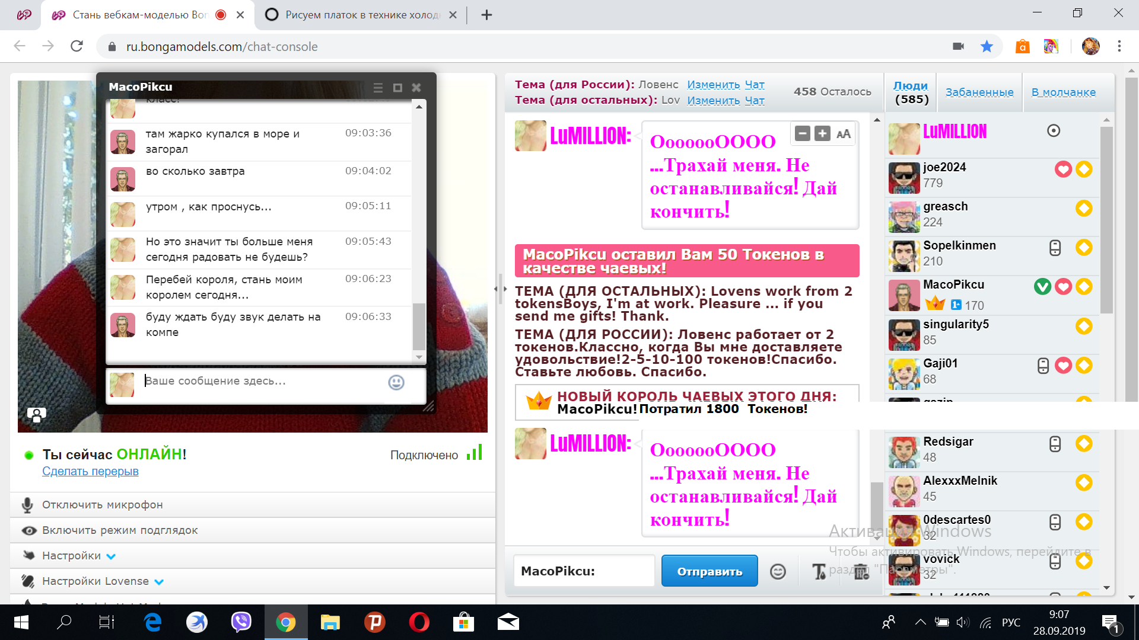
Task: Increase chat font size with plus icon
Action: (x=822, y=134)
